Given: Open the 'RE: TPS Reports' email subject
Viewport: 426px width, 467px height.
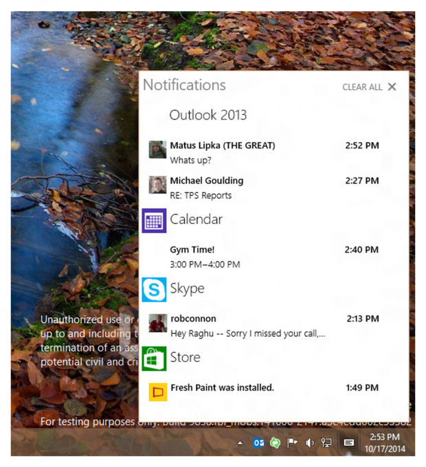Looking at the screenshot, I should (x=201, y=195).
